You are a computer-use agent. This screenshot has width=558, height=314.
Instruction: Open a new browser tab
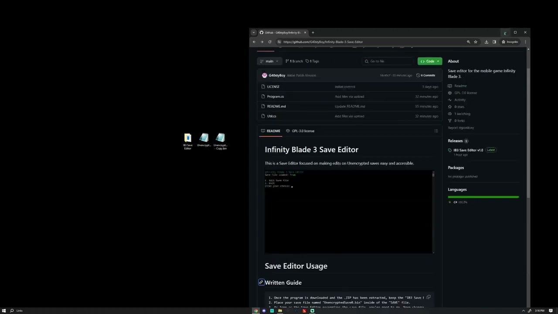(313, 32)
